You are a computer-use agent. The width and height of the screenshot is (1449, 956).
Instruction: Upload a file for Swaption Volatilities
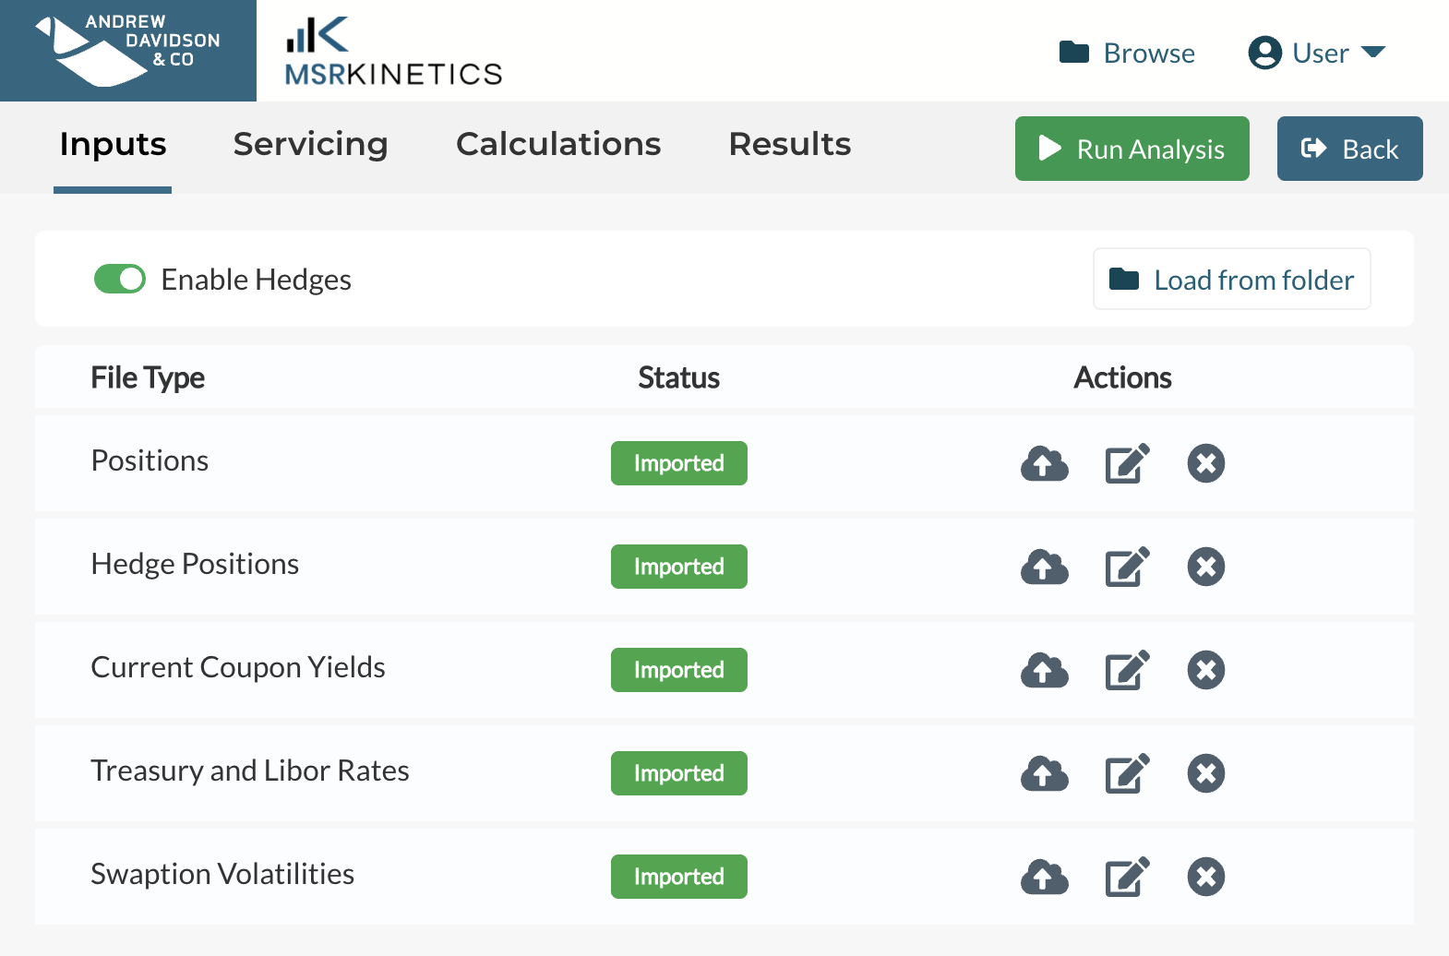(x=1044, y=877)
